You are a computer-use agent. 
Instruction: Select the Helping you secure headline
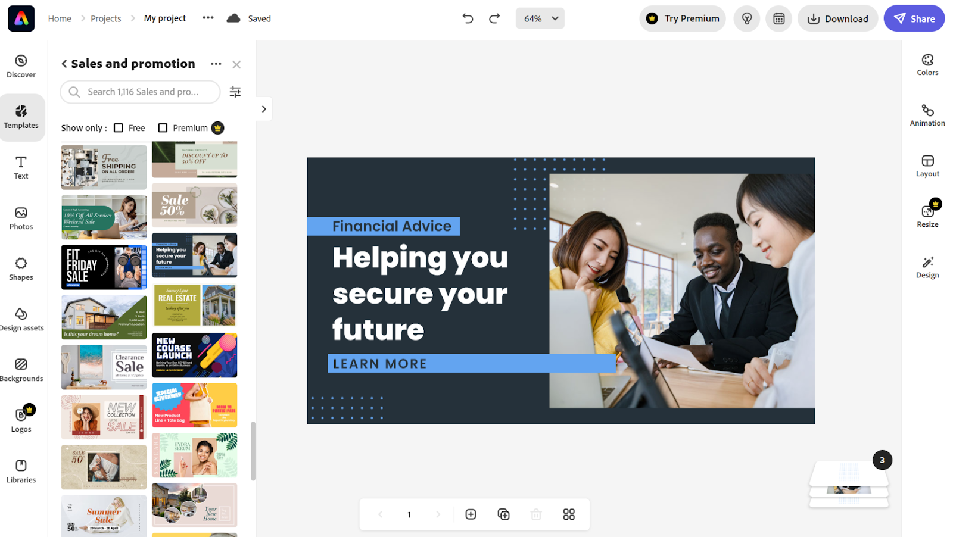421,294
